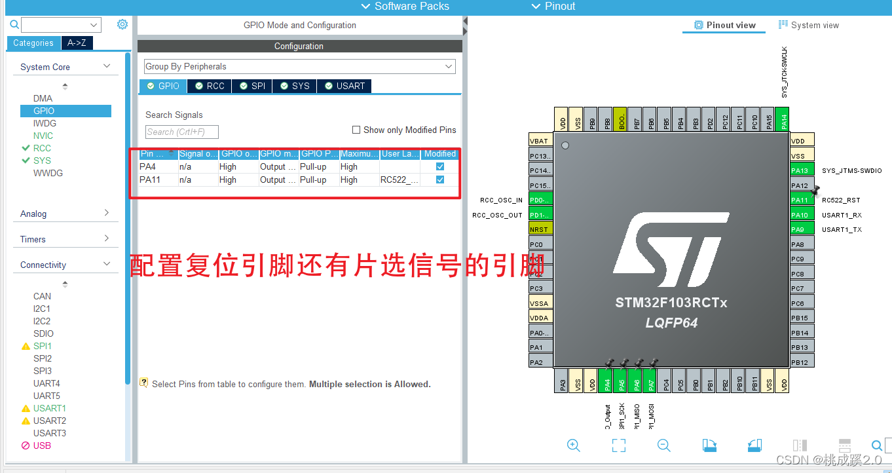Open the categories settings gear
The height and width of the screenshot is (473, 892).
(122, 24)
